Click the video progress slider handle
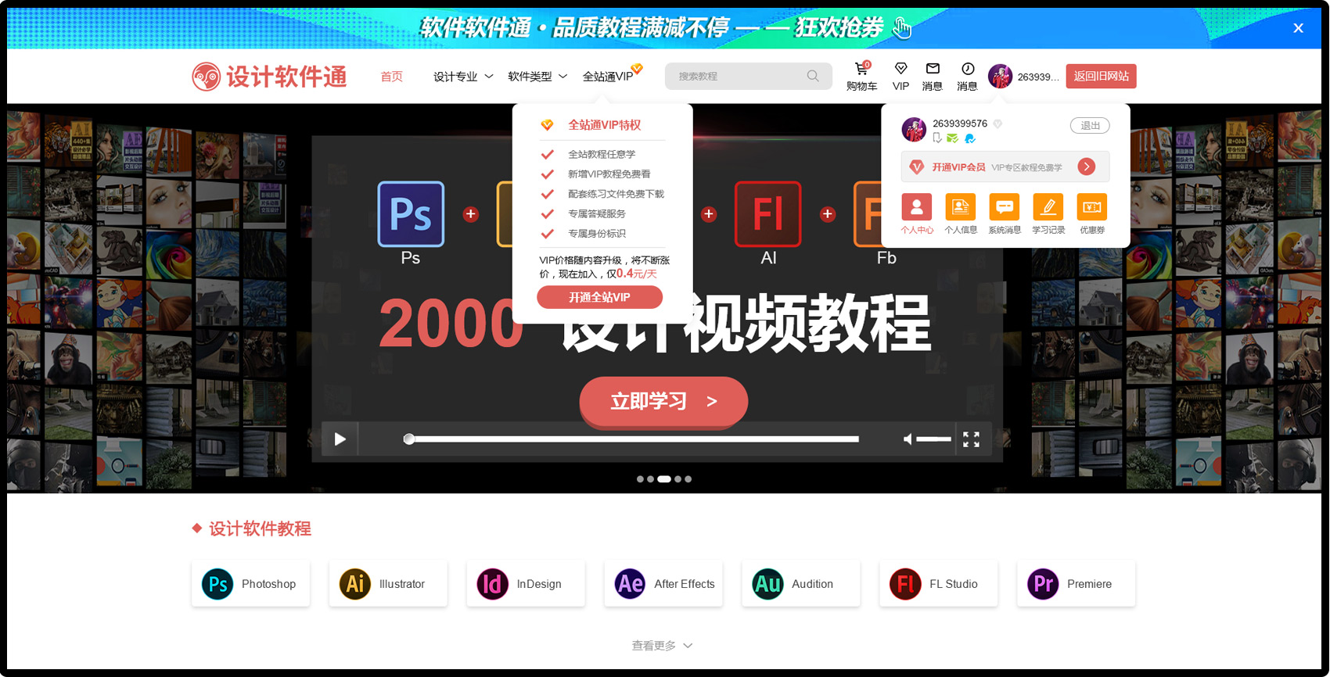 [409, 439]
